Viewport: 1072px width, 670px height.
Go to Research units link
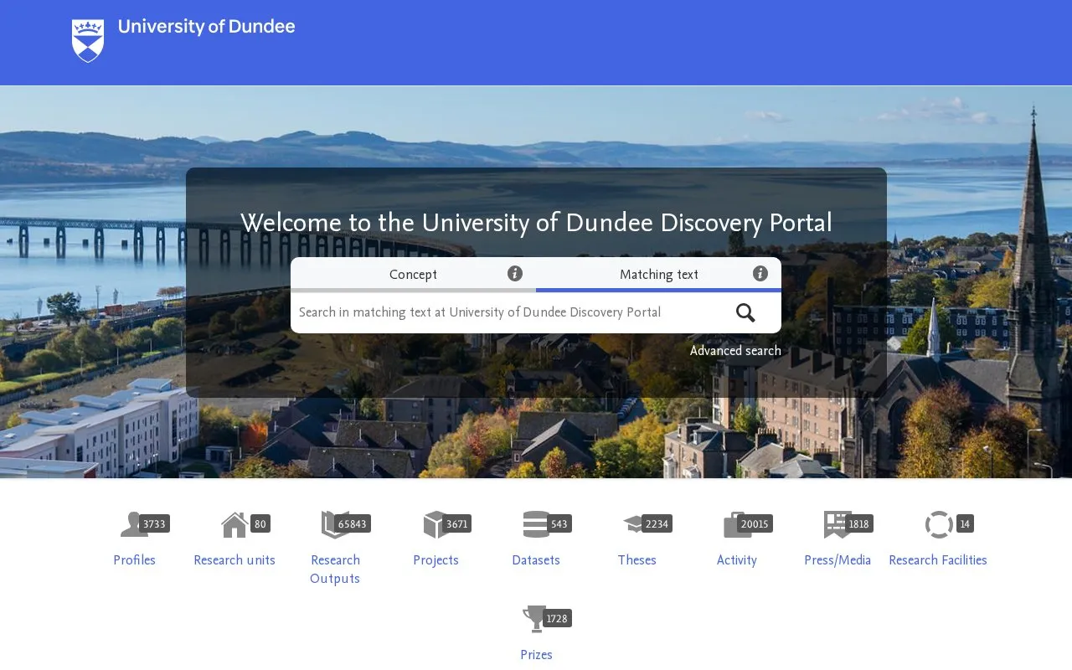pyautogui.click(x=234, y=560)
